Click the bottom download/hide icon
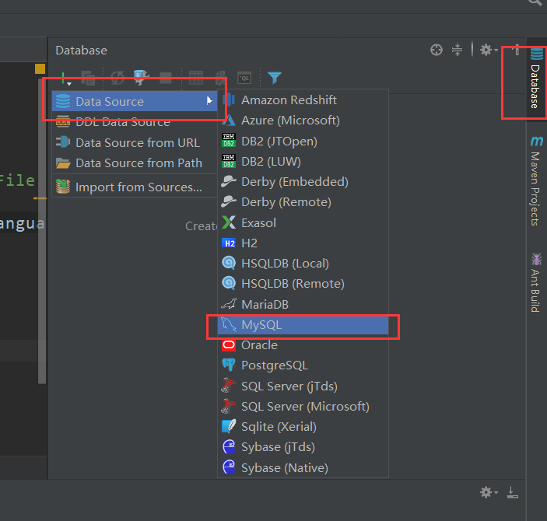 (512, 492)
